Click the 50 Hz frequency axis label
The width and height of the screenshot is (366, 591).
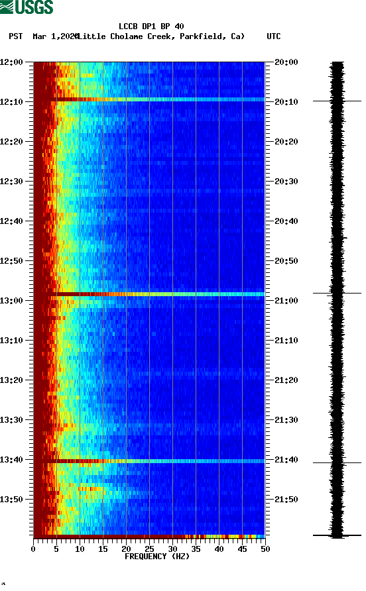click(265, 549)
